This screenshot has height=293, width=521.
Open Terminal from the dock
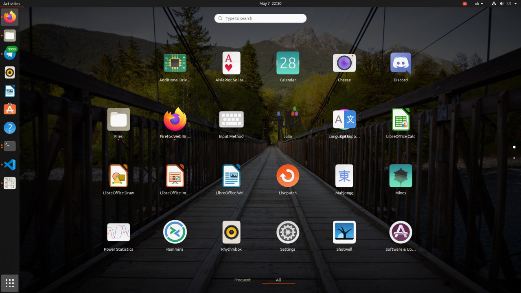(10, 146)
